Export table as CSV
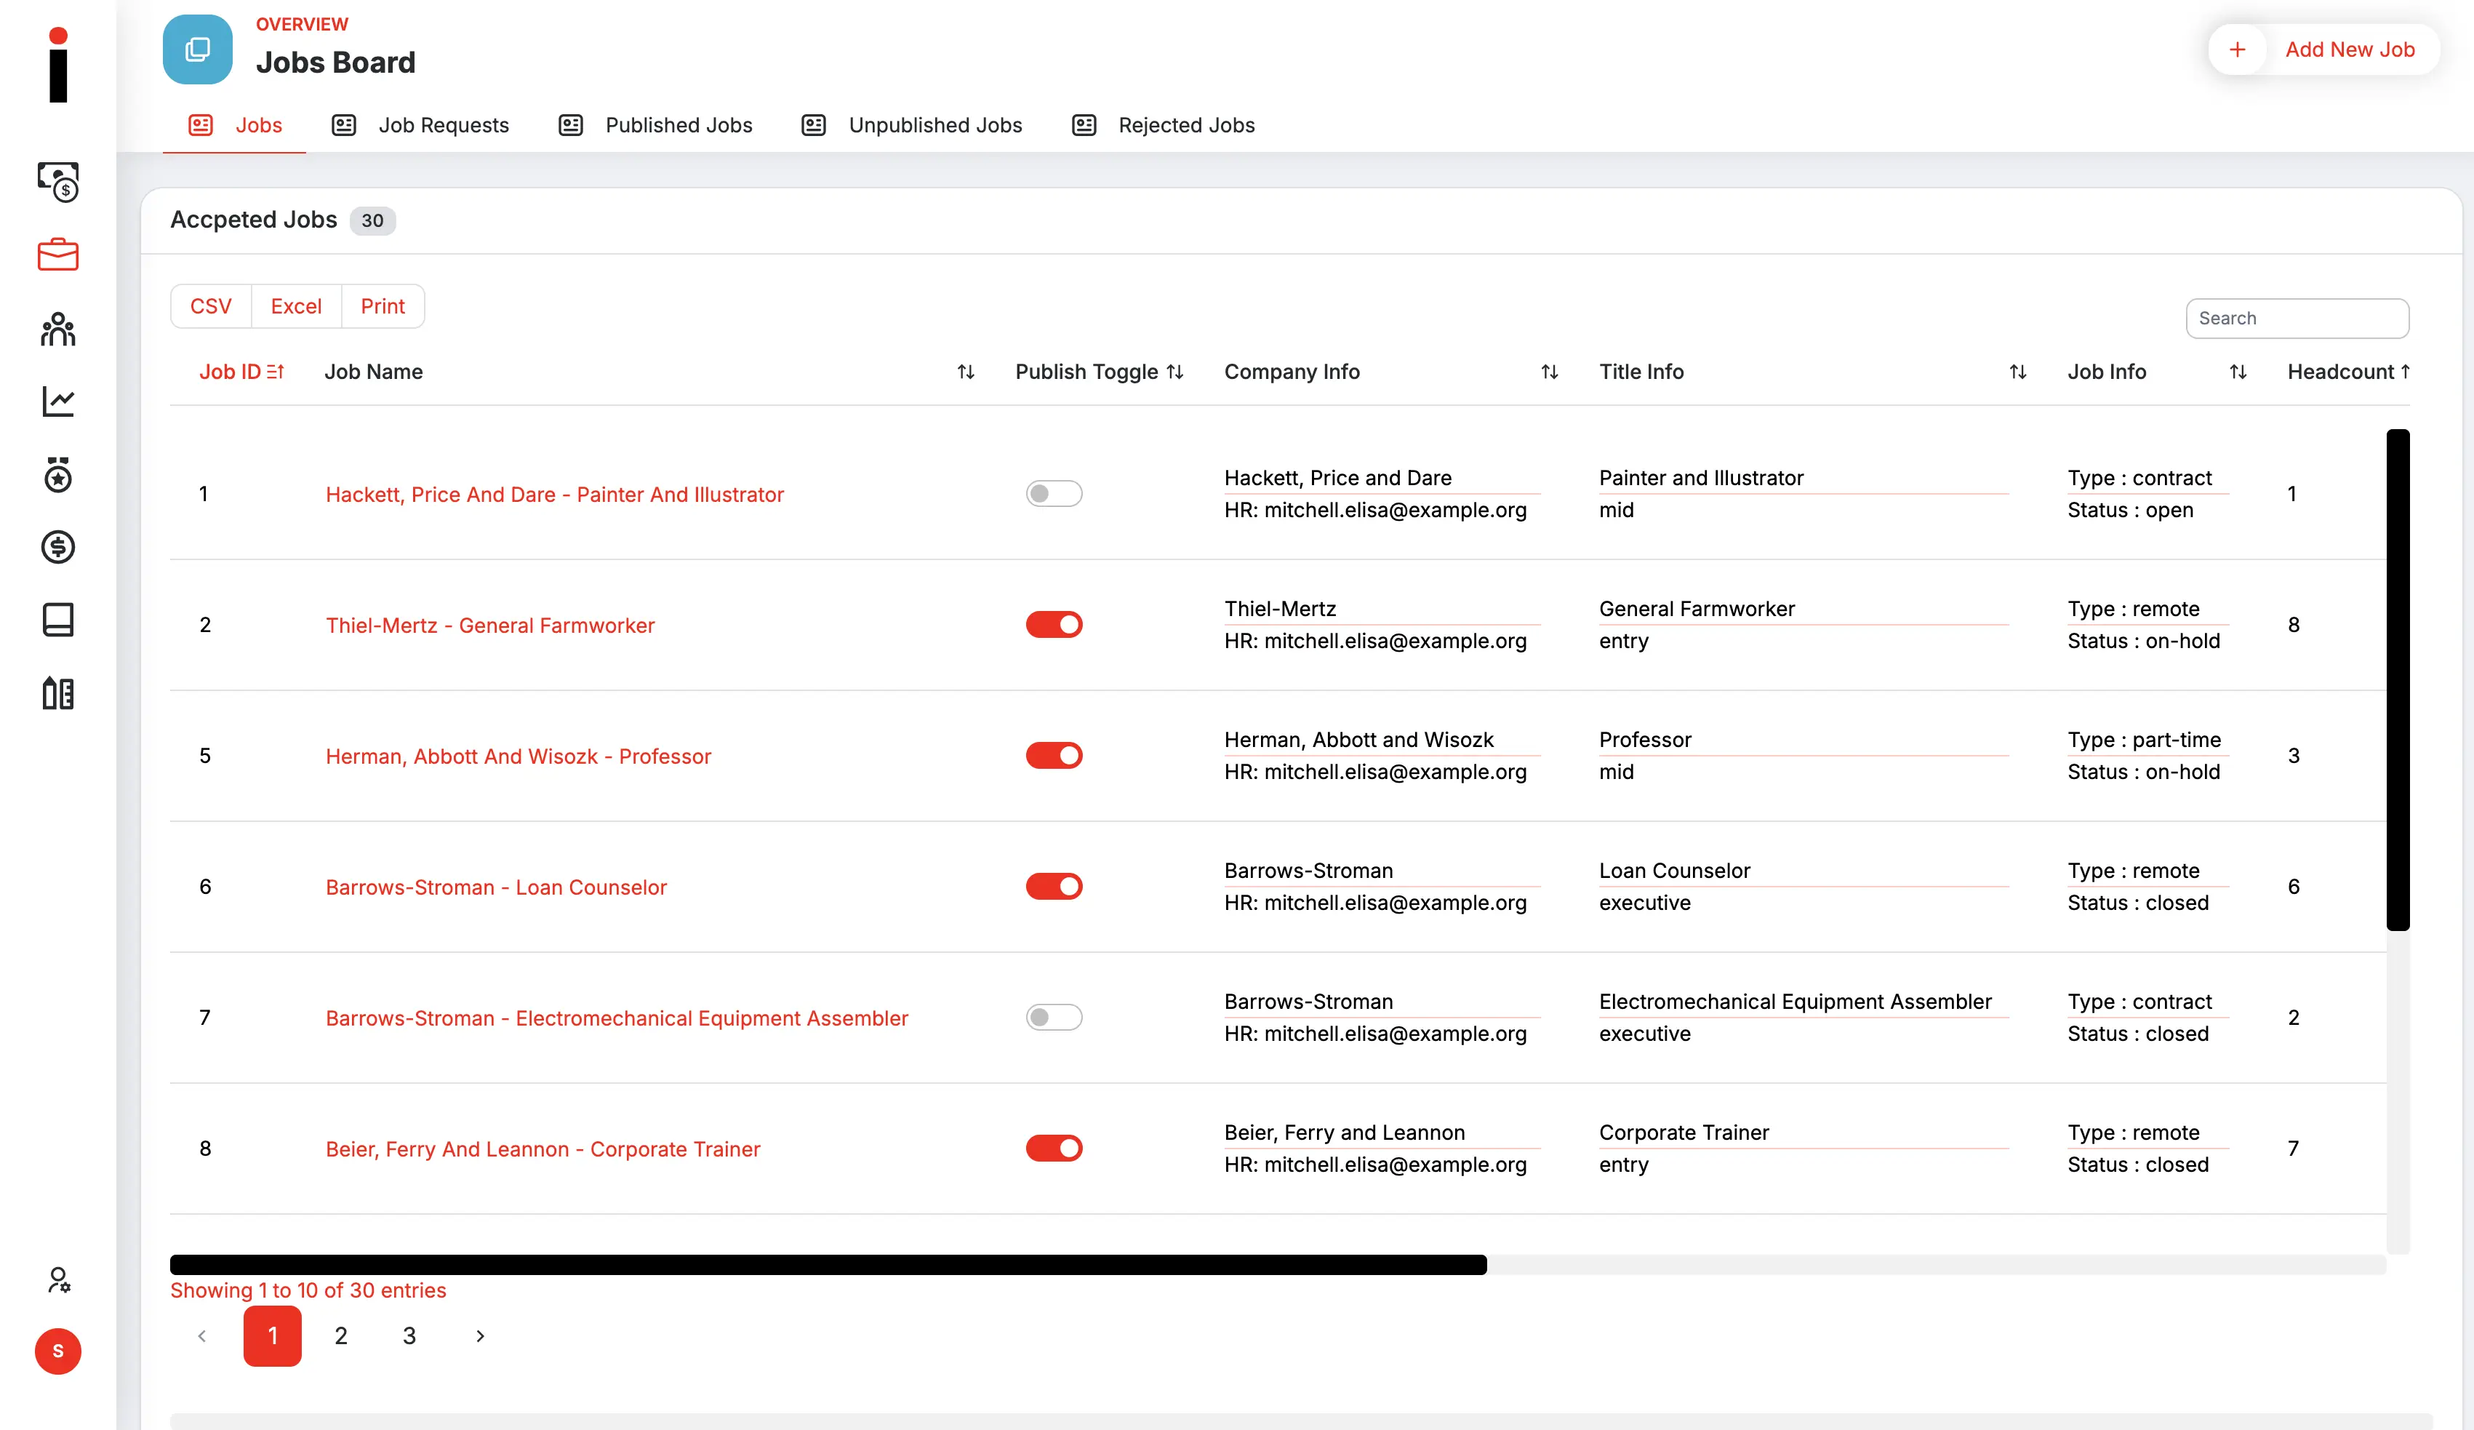This screenshot has height=1430, width=2474. pos(211,306)
